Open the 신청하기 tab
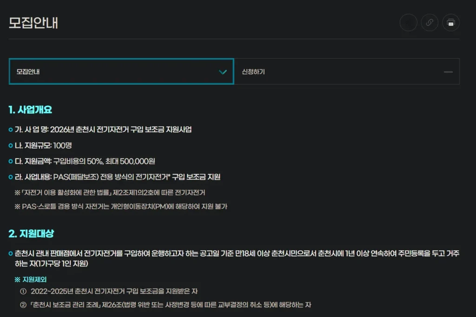This screenshot has height=317, width=476. tap(347, 71)
